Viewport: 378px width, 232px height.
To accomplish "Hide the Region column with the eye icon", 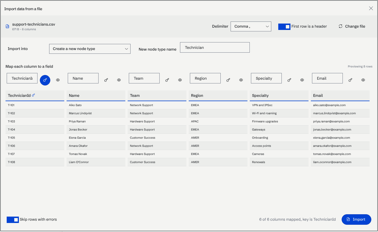I will coord(241,80).
